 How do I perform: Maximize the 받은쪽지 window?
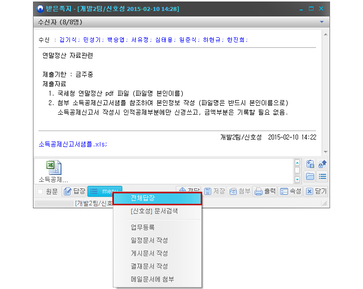311,8
